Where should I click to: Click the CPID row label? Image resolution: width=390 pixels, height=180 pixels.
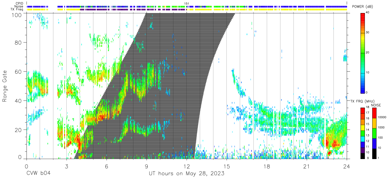tap(19, 3)
